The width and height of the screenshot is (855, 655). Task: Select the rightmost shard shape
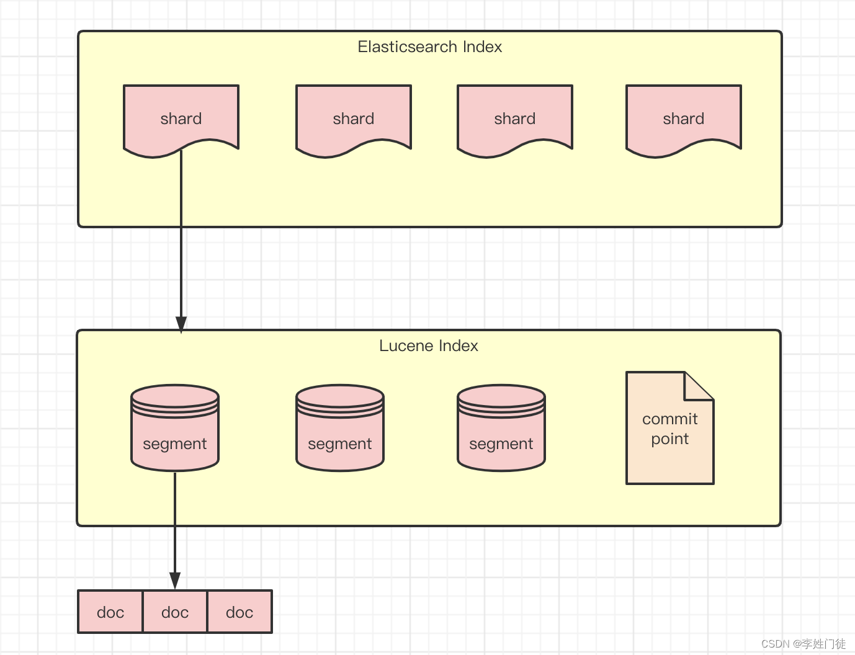(684, 121)
